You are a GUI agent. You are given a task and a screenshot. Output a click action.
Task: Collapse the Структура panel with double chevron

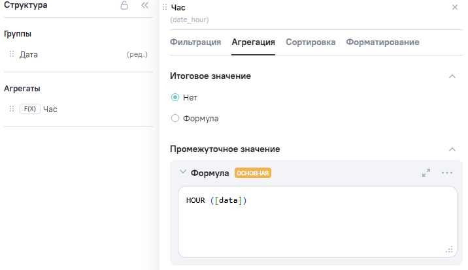click(x=145, y=6)
